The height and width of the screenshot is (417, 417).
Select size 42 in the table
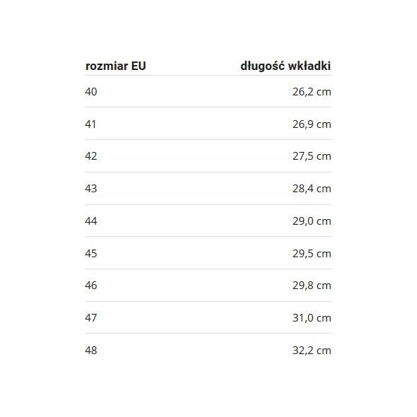[91, 156]
